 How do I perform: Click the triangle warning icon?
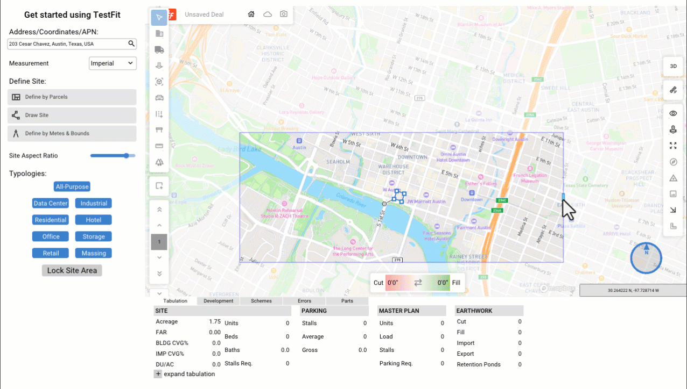pyautogui.click(x=673, y=178)
